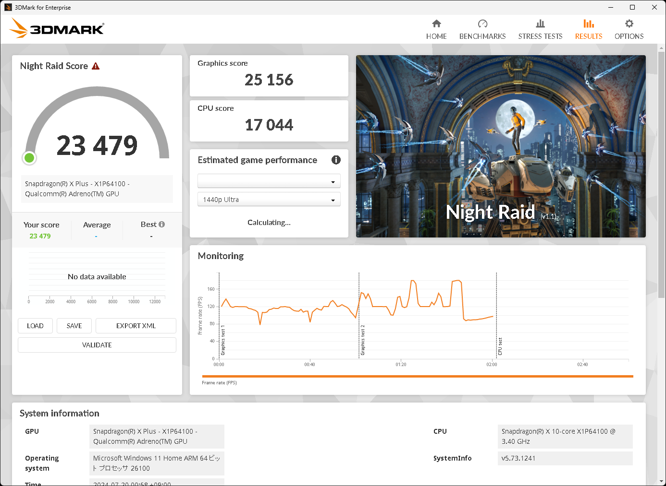Image resolution: width=666 pixels, height=486 pixels.
Task: Click the Calculating... status text
Action: (269, 223)
